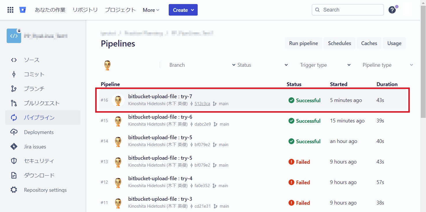Open Repository settings via the gear icon
The width and height of the screenshot is (426, 212).
tap(14, 190)
